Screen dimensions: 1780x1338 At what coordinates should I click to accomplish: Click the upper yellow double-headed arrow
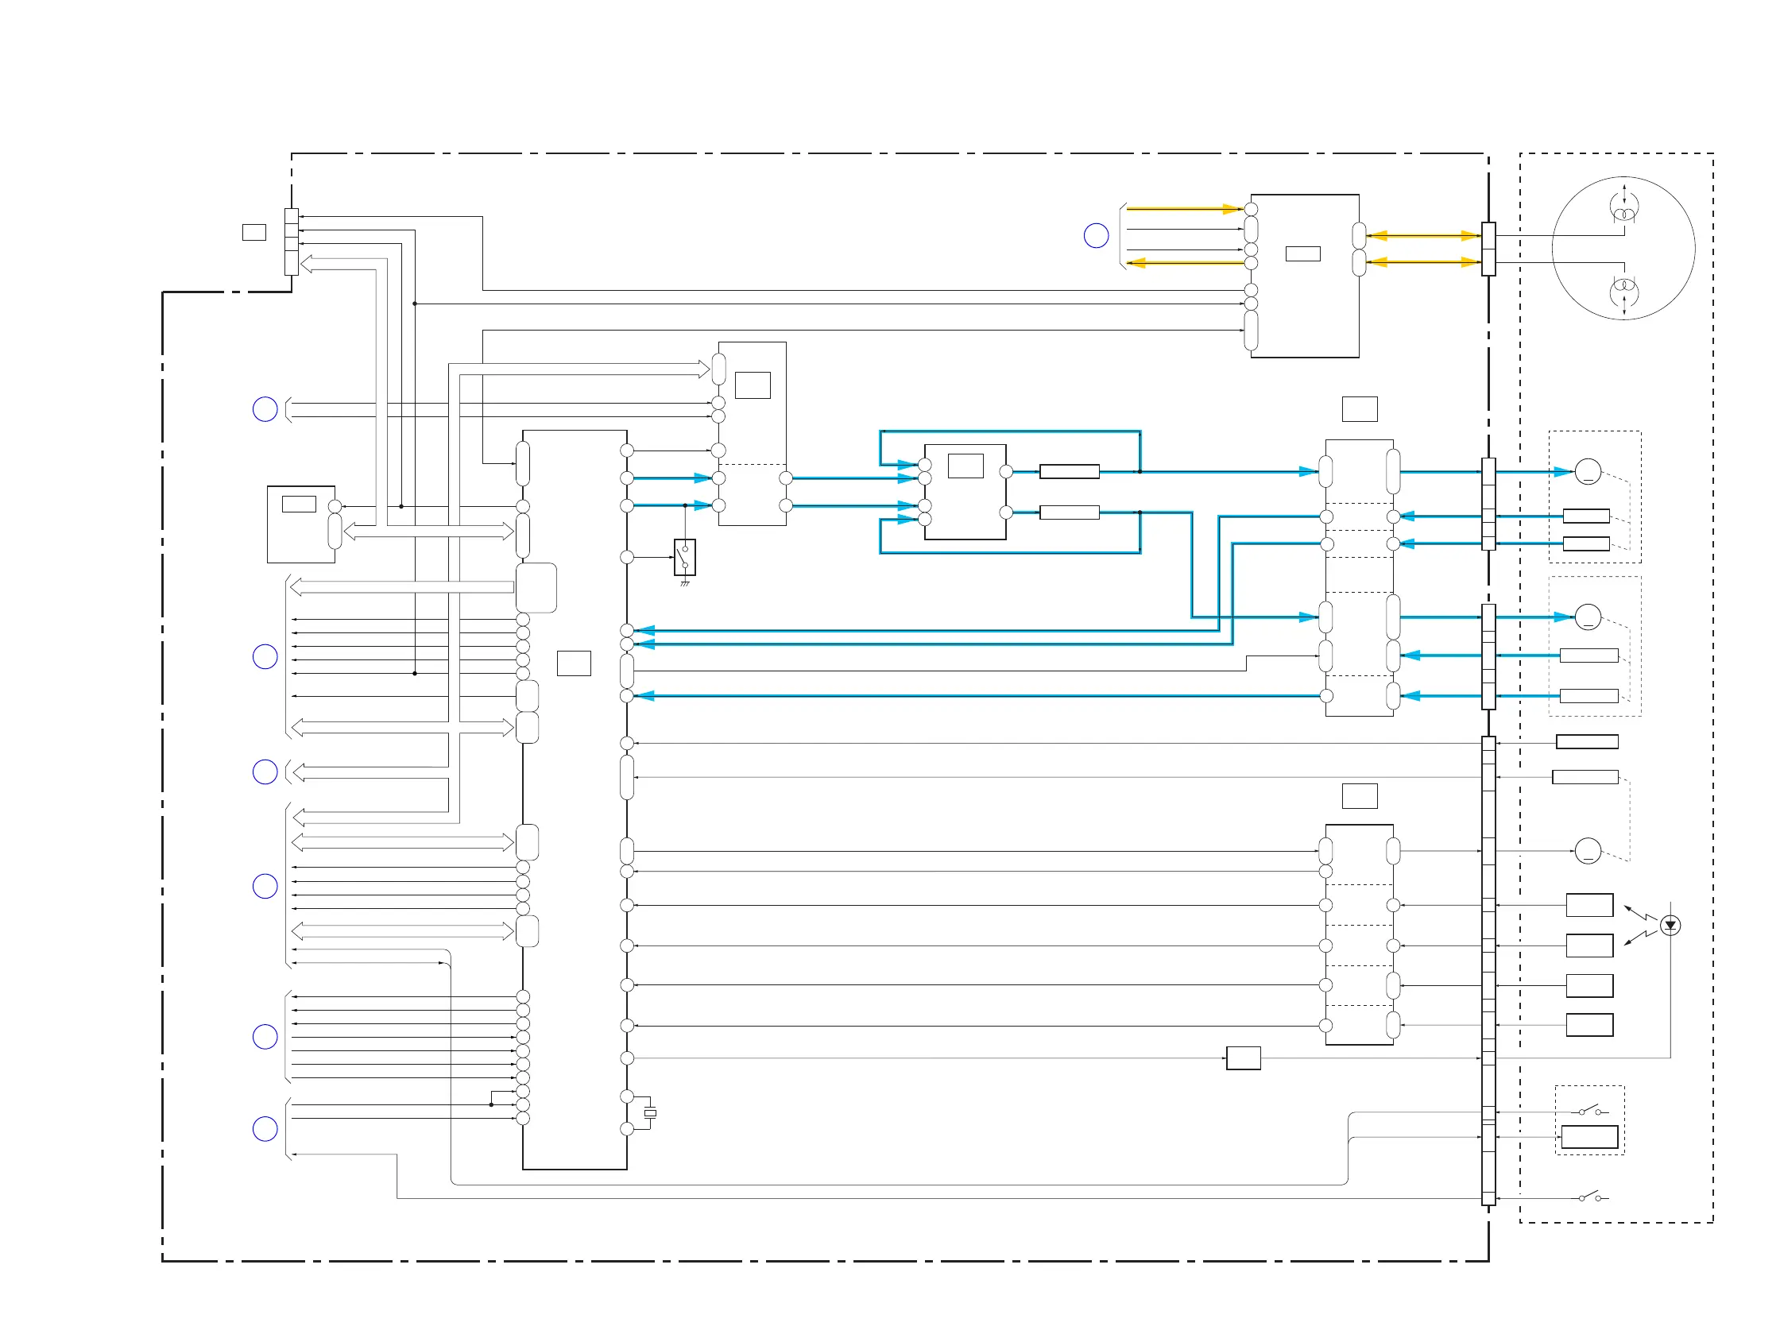click(1423, 236)
